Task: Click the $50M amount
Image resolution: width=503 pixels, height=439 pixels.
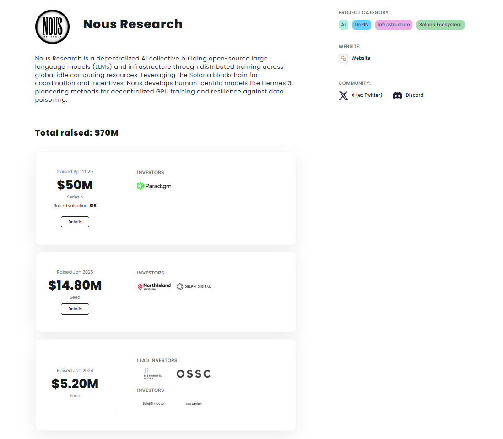Action: 75,185
